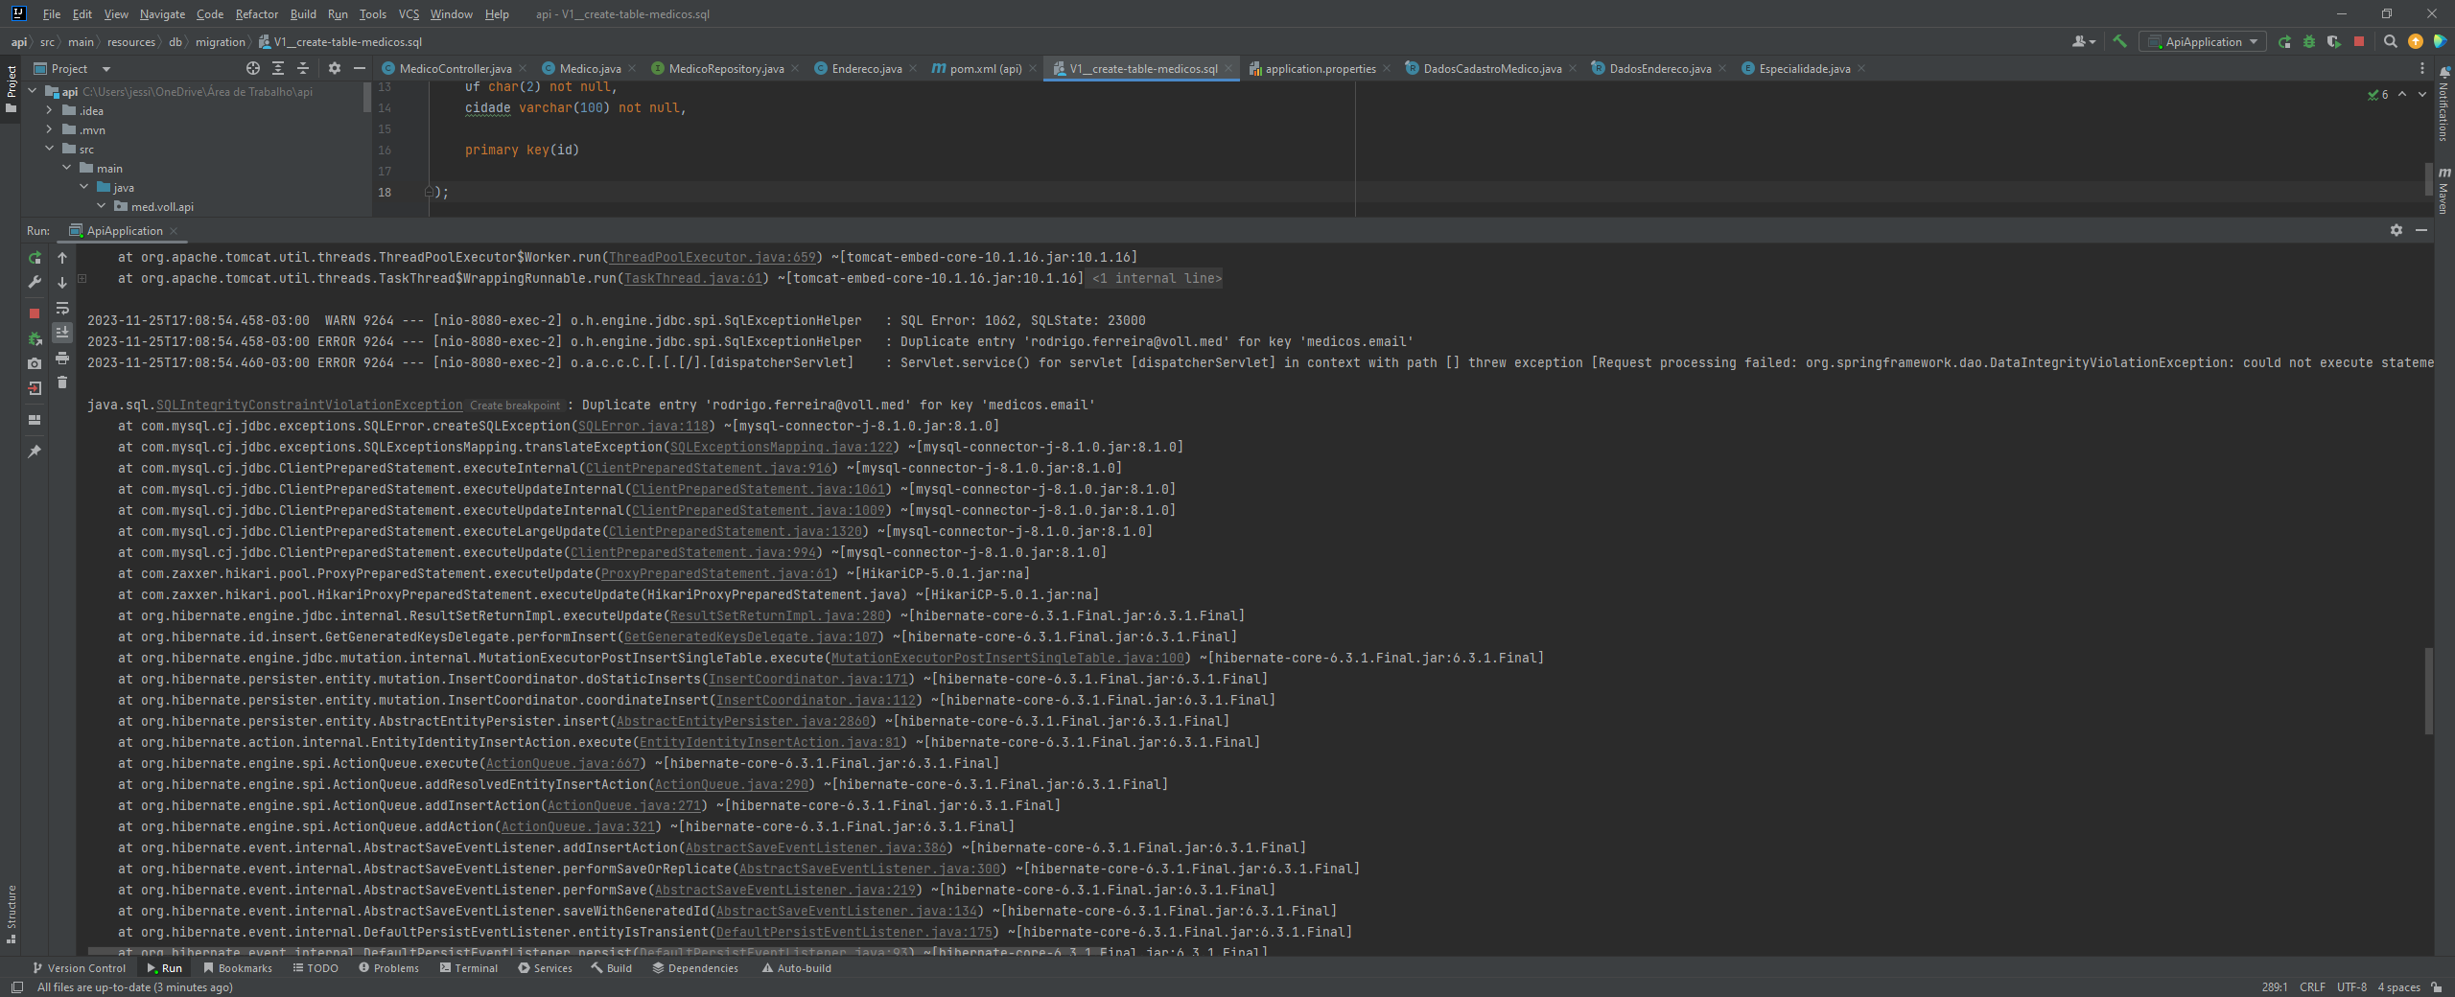This screenshot has height=997, width=2455.
Task: Rerun ApiApplication in main toolbar
Action: pyautogui.click(x=2284, y=41)
